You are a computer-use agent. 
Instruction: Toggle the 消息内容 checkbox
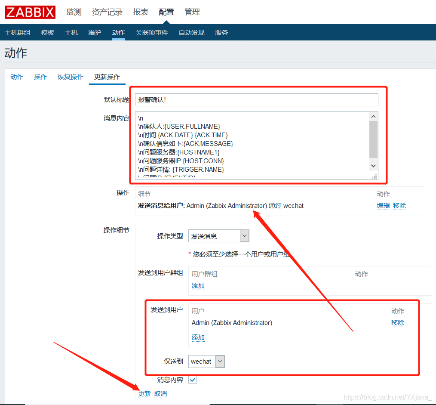click(193, 380)
